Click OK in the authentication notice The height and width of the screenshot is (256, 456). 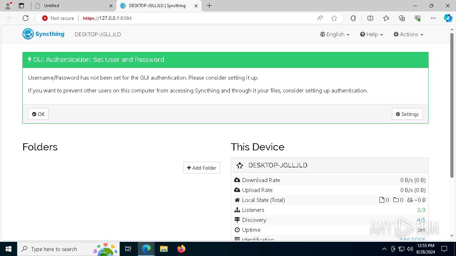38,114
